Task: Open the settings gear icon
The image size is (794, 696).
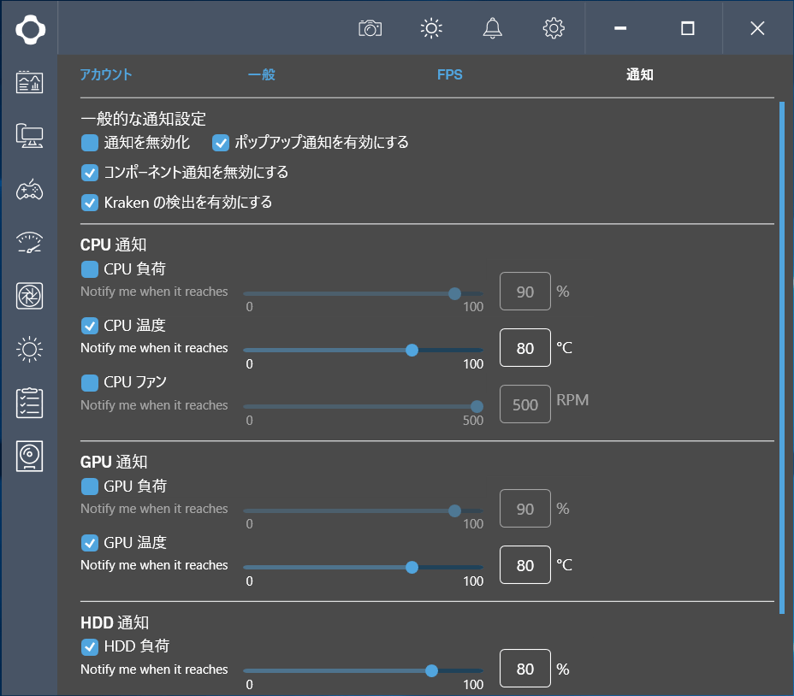Action: pos(554,28)
